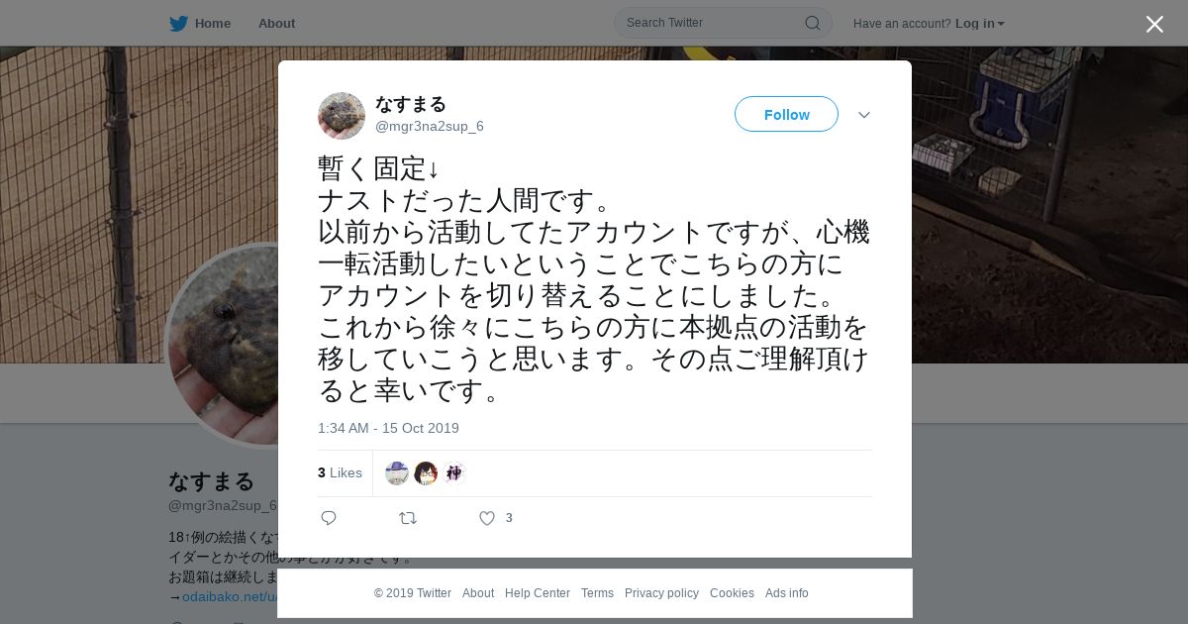Focus the Search Twitter field
This screenshot has width=1188, height=624.
tap(723, 23)
